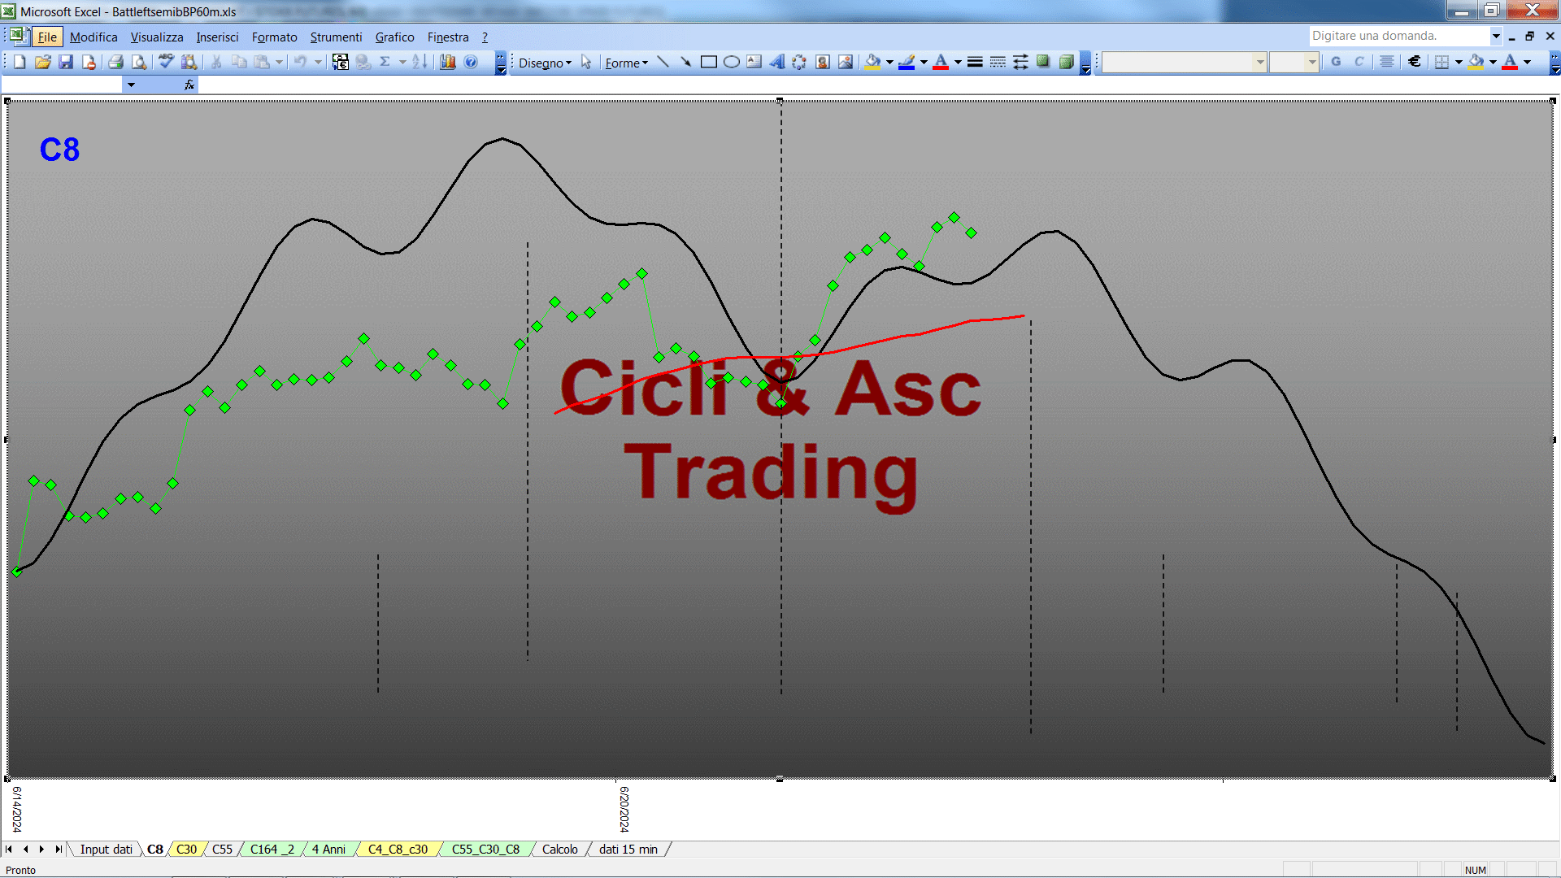1561x878 pixels.
Task: Click the Insert Hyperlink icon
Action: pos(363,62)
